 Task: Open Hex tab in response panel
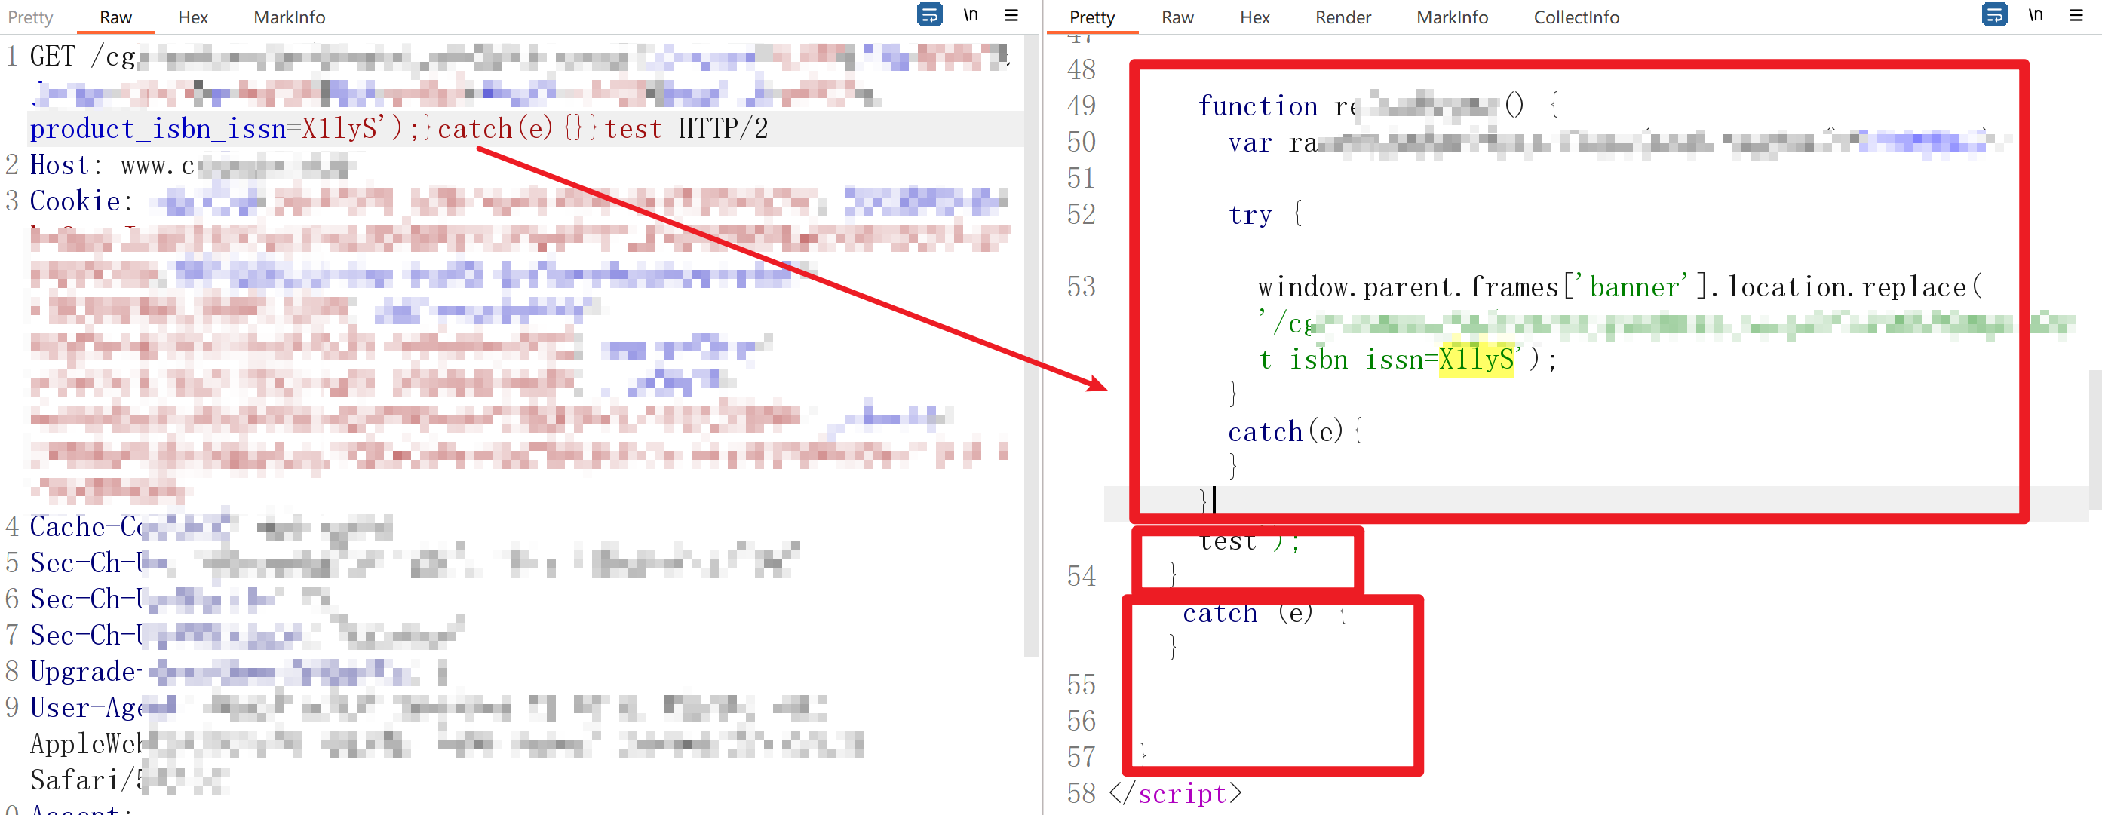(x=1254, y=17)
